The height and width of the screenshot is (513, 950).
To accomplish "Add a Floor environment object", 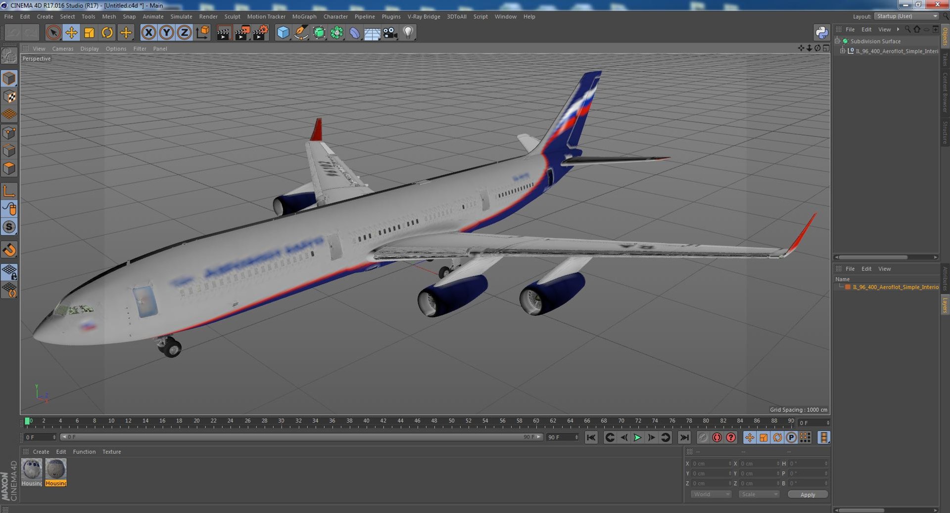I will pyautogui.click(x=372, y=33).
